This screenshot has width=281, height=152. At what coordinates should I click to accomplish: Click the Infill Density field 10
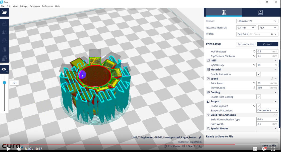(267, 65)
